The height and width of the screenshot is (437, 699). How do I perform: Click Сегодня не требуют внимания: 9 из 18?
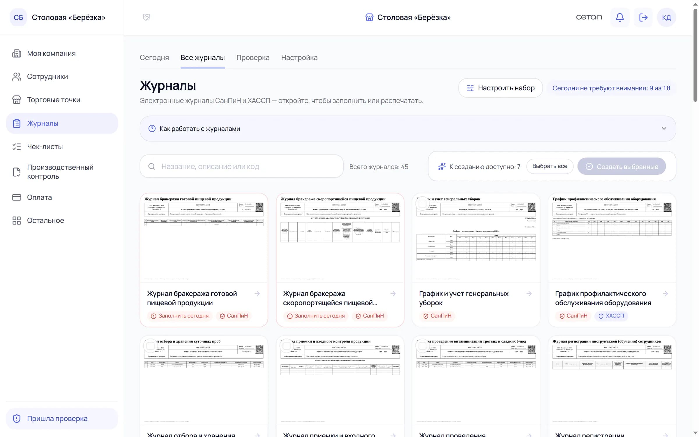[x=611, y=88]
